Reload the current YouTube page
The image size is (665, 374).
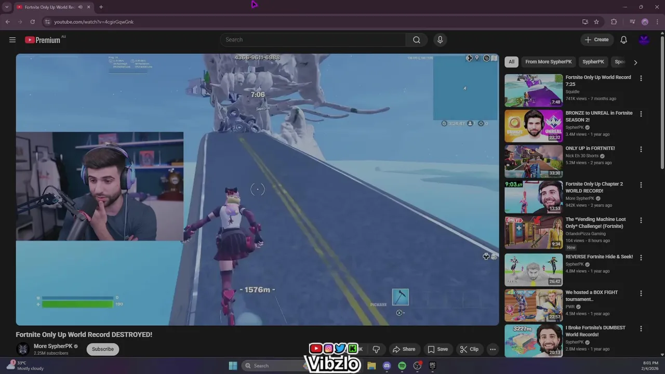[32, 22]
